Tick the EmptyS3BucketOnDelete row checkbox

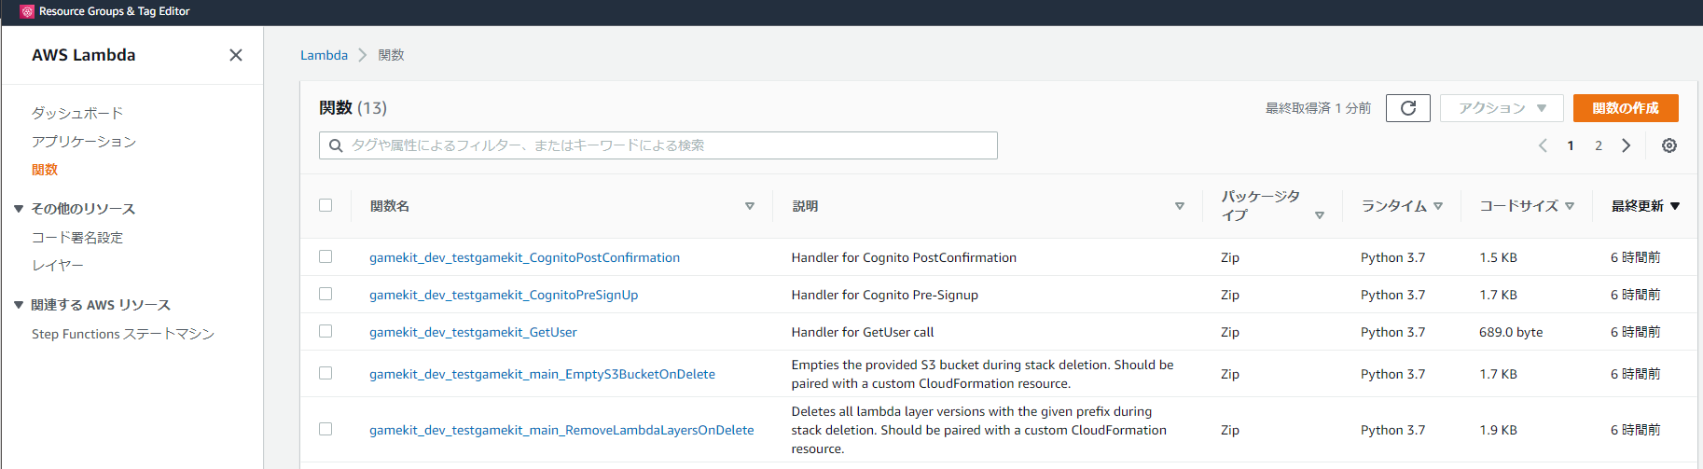[325, 373]
